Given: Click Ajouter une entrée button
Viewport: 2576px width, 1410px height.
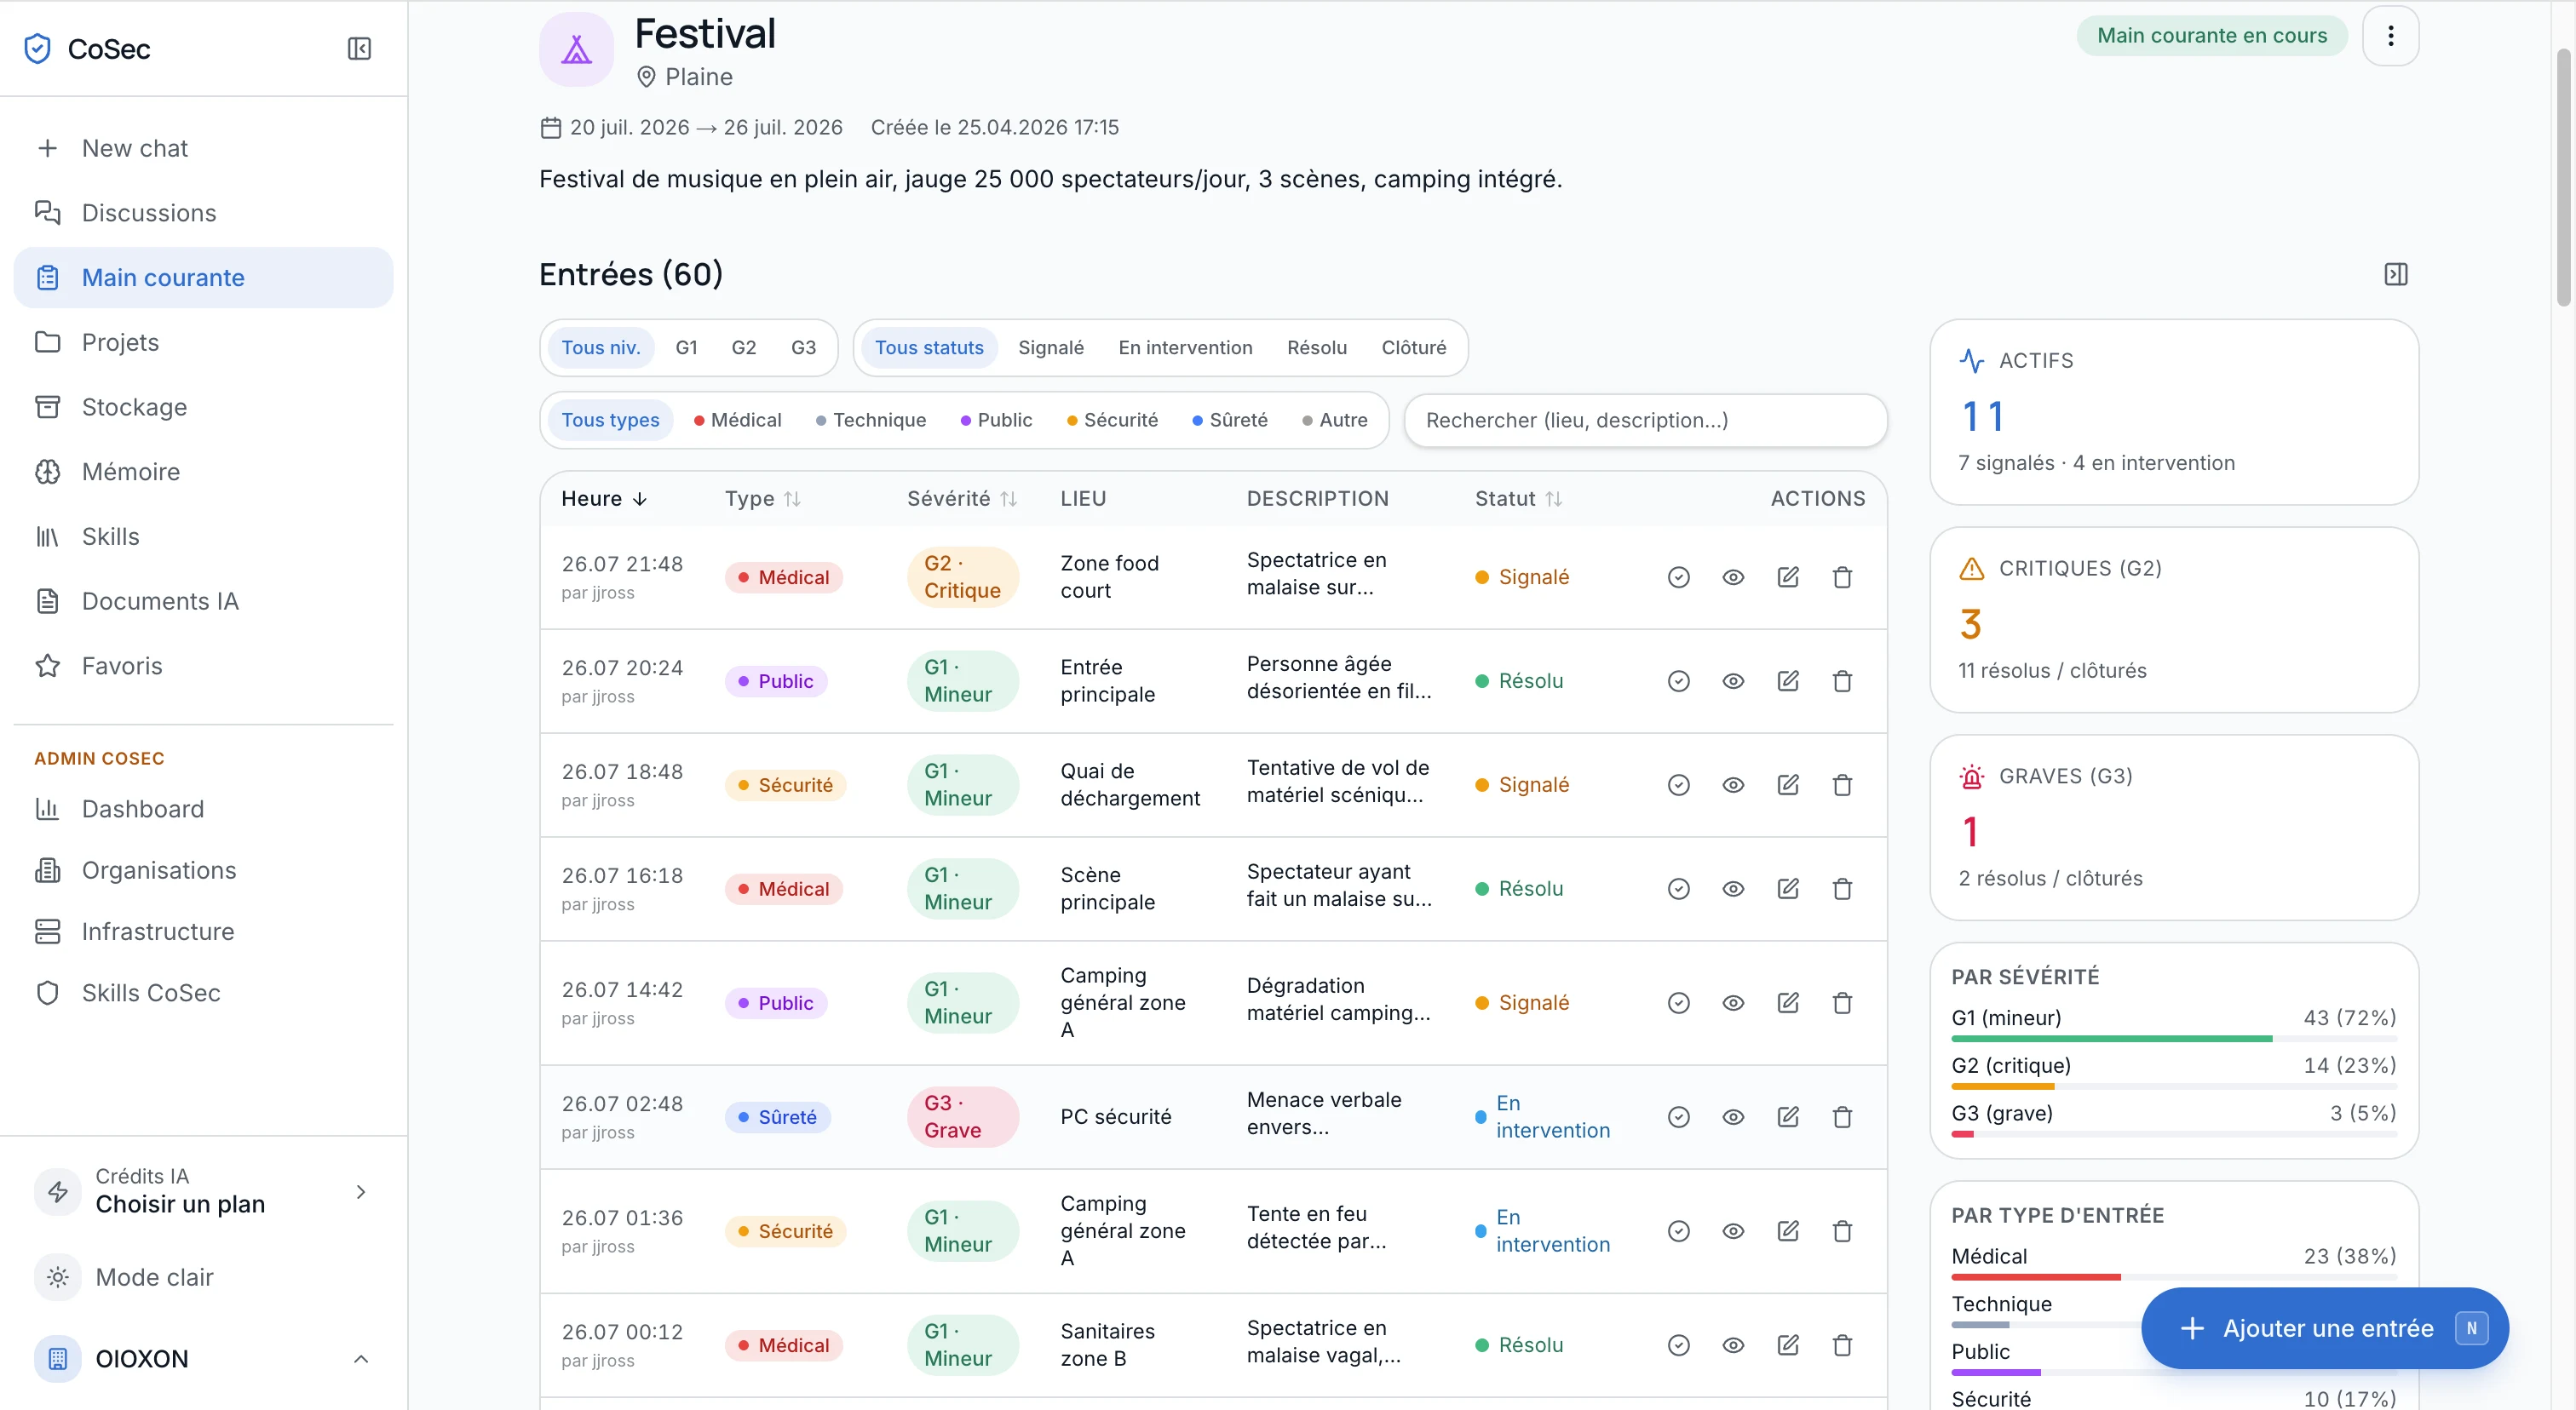Looking at the screenshot, I should (2324, 1327).
